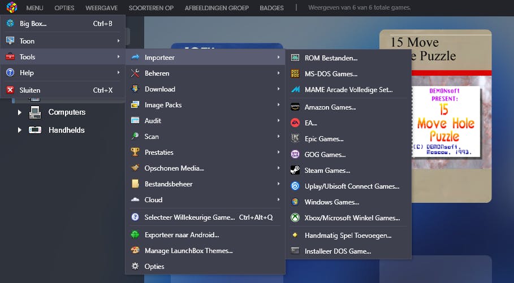Viewport: 514px width, 283px height.
Task: Open the Scan submenu
Action: click(x=205, y=136)
